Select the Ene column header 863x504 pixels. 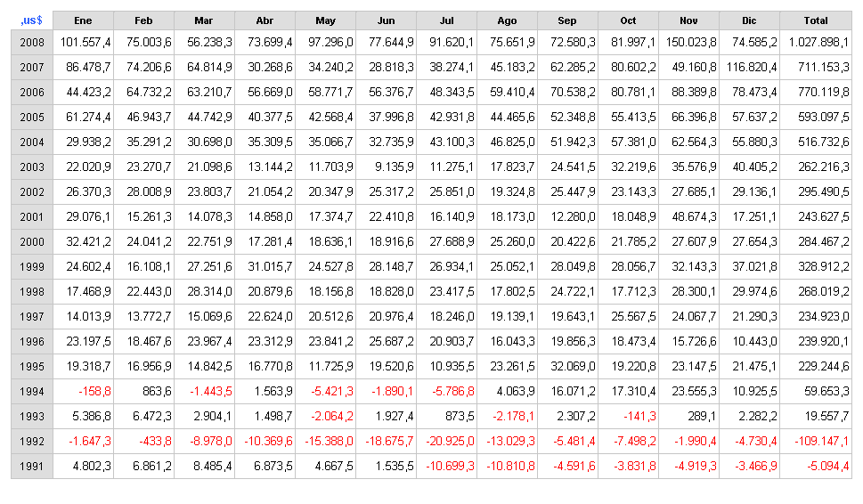[x=83, y=20]
